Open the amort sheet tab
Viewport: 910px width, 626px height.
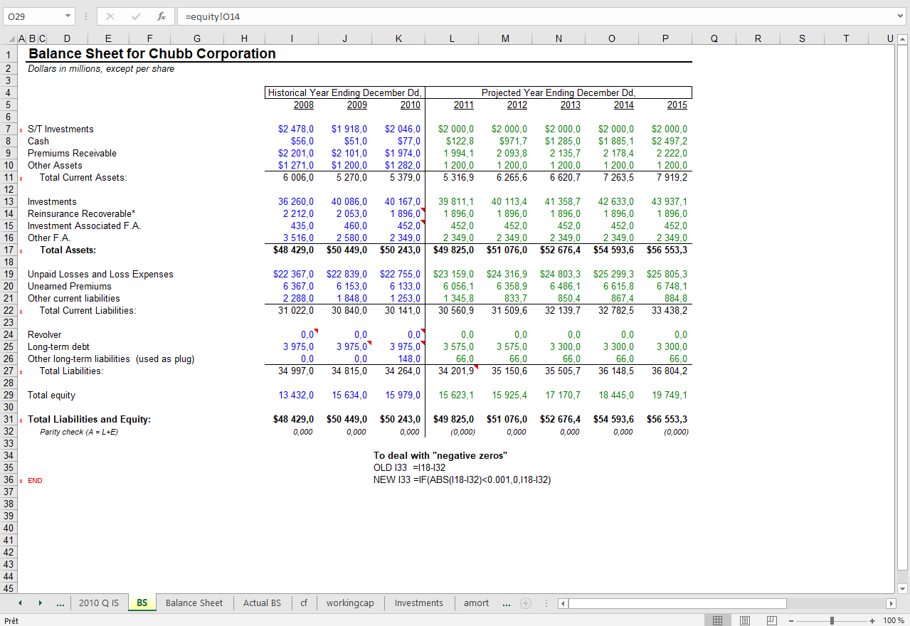477,603
